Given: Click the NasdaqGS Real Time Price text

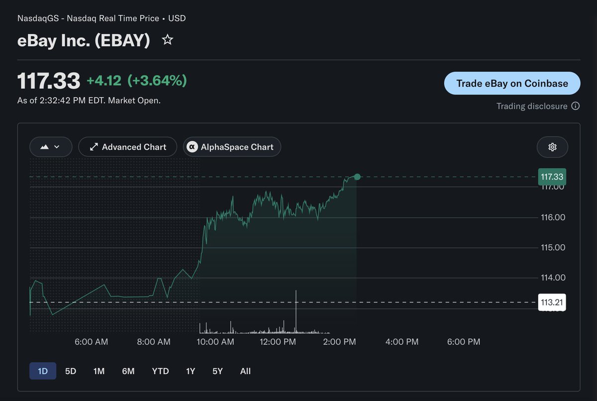Looking at the screenshot, I should (x=101, y=18).
